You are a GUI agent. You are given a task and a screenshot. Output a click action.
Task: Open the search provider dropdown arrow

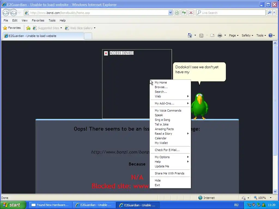(x=274, y=13)
